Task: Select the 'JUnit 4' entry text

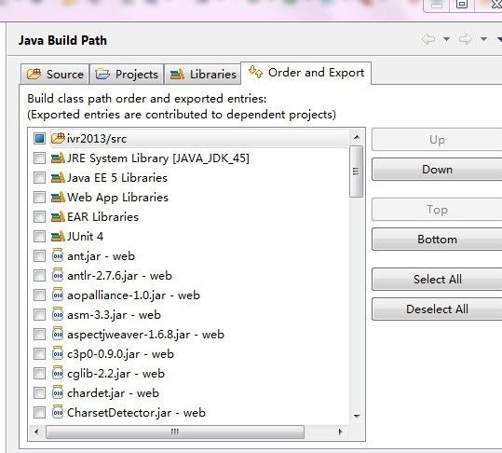Action: click(x=85, y=237)
